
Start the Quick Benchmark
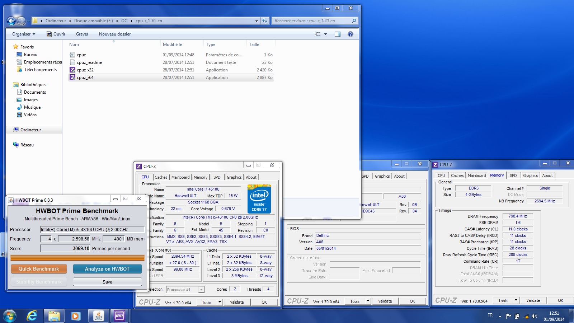[x=39, y=269]
